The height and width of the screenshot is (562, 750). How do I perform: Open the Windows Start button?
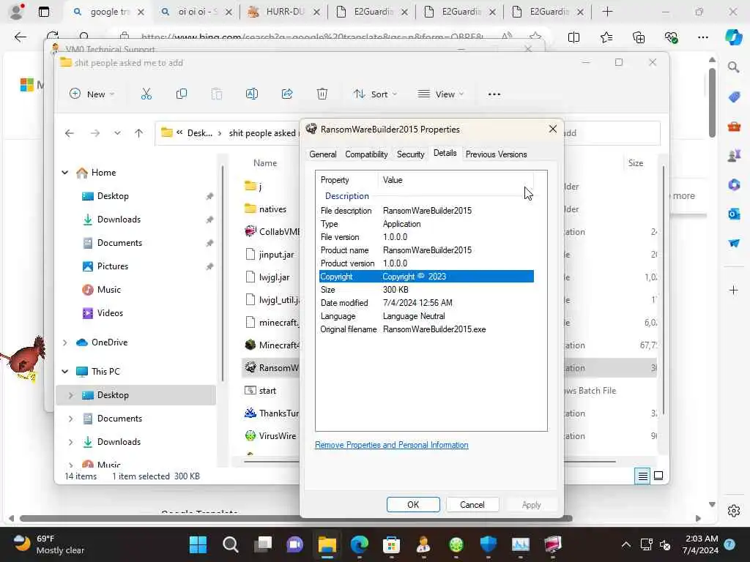pos(198,544)
